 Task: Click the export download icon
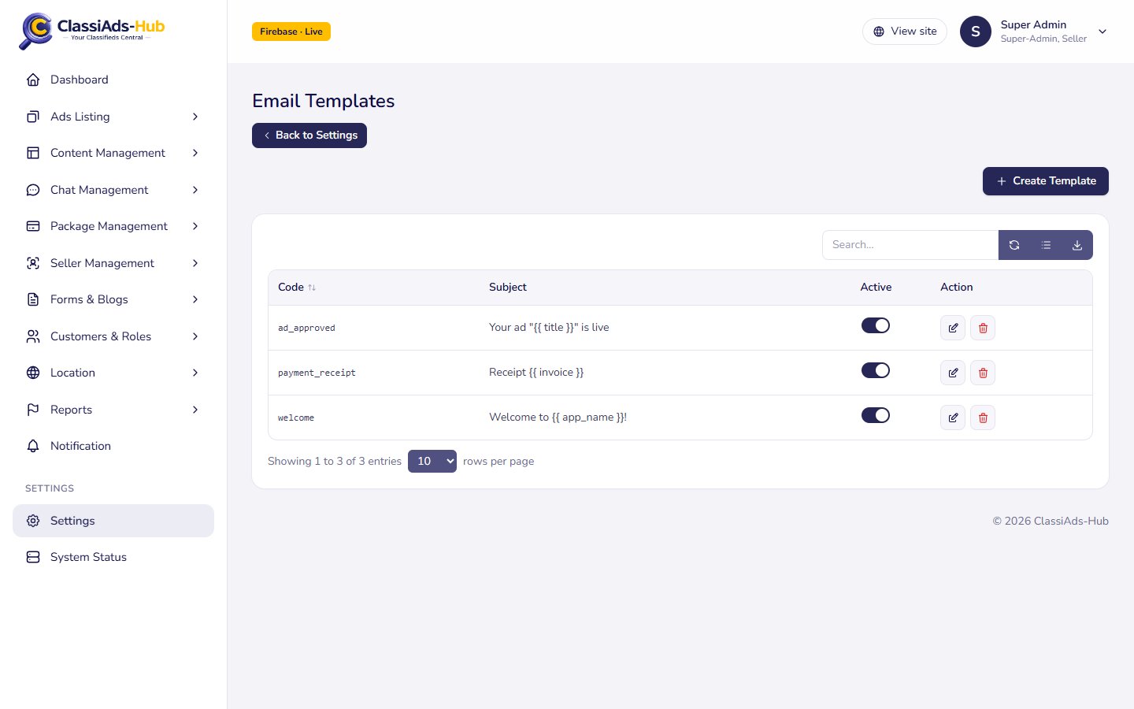(1077, 245)
